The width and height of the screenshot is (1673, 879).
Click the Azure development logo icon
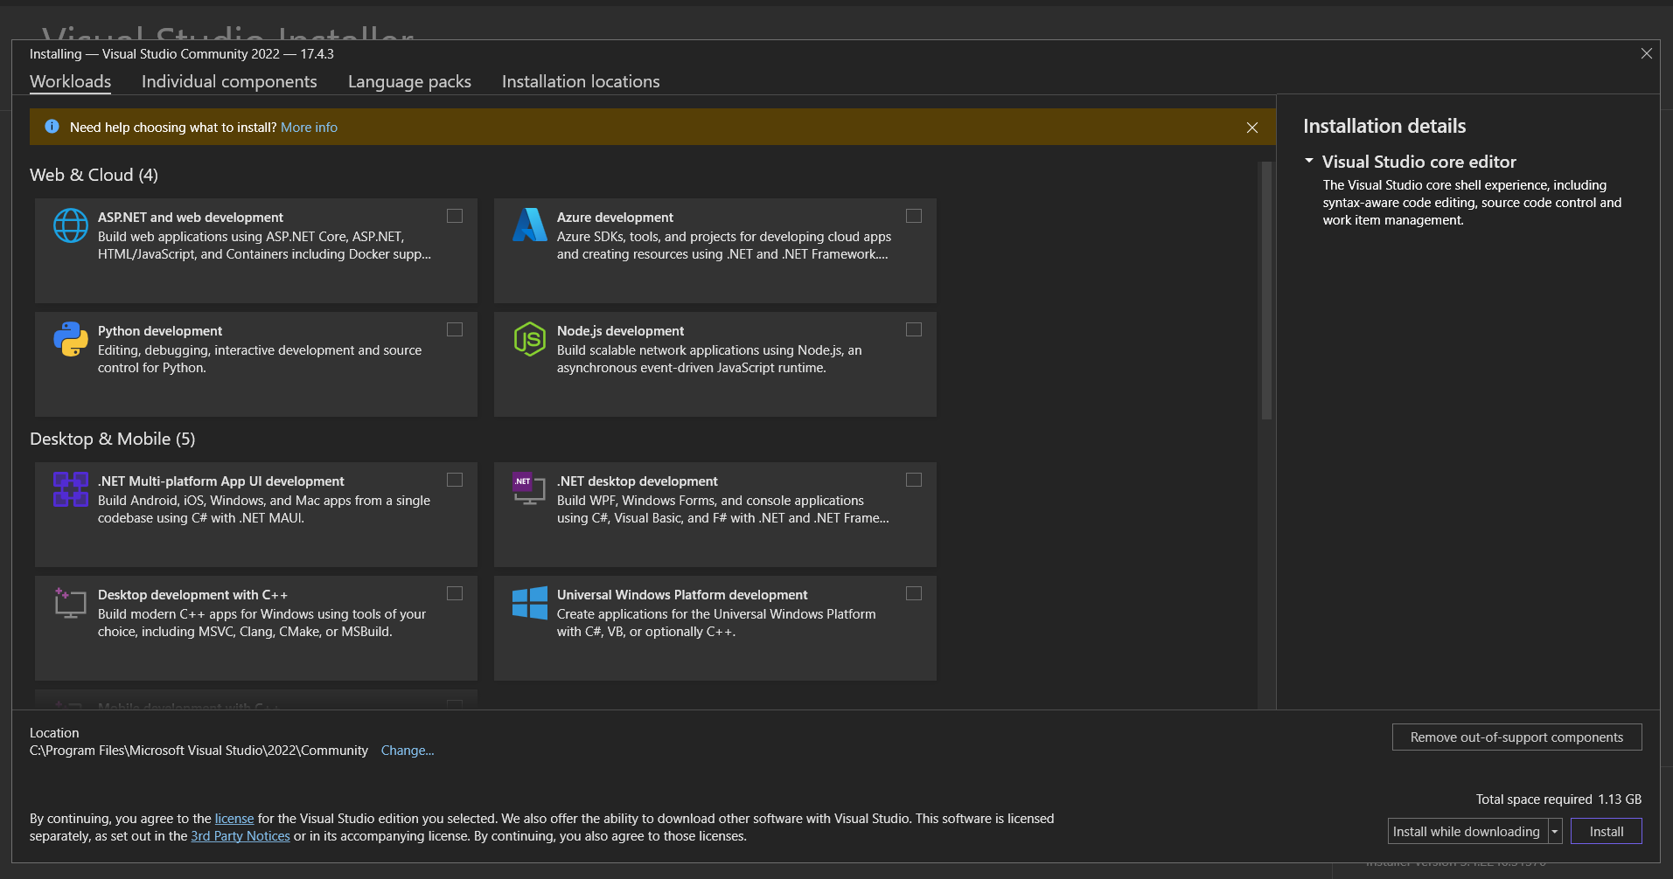pos(529,225)
